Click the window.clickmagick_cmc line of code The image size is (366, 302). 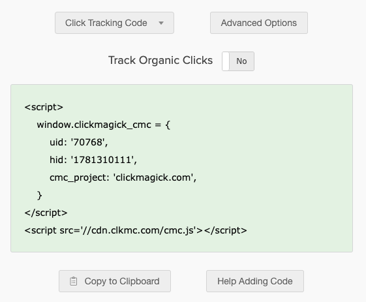pos(104,125)
